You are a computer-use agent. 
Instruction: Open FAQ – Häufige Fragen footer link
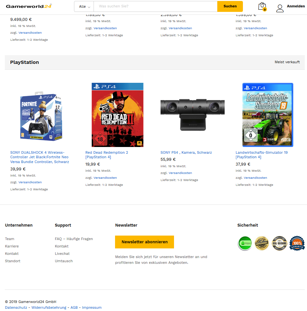(74, 239)
